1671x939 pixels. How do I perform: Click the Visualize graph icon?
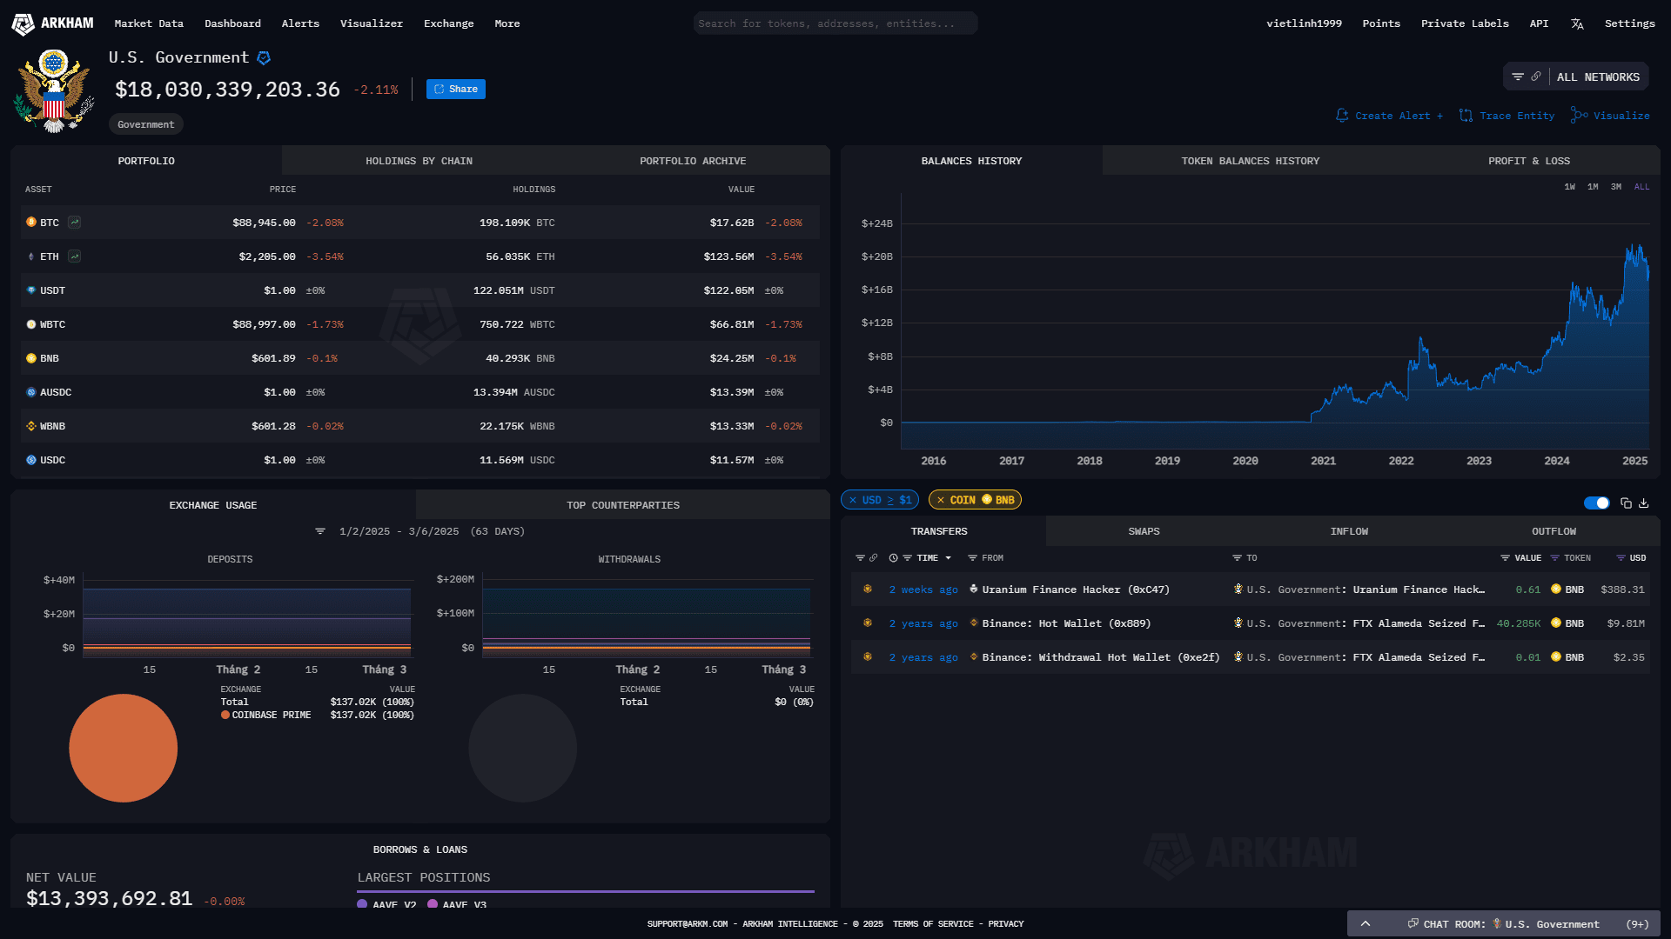point(1579,115)
